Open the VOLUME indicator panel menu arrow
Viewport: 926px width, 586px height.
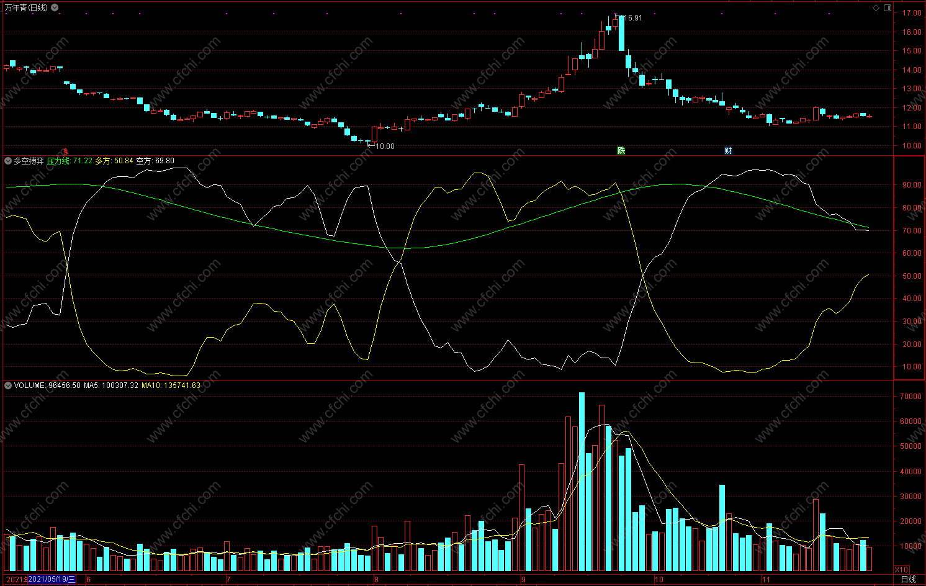[x=8, y=385]
